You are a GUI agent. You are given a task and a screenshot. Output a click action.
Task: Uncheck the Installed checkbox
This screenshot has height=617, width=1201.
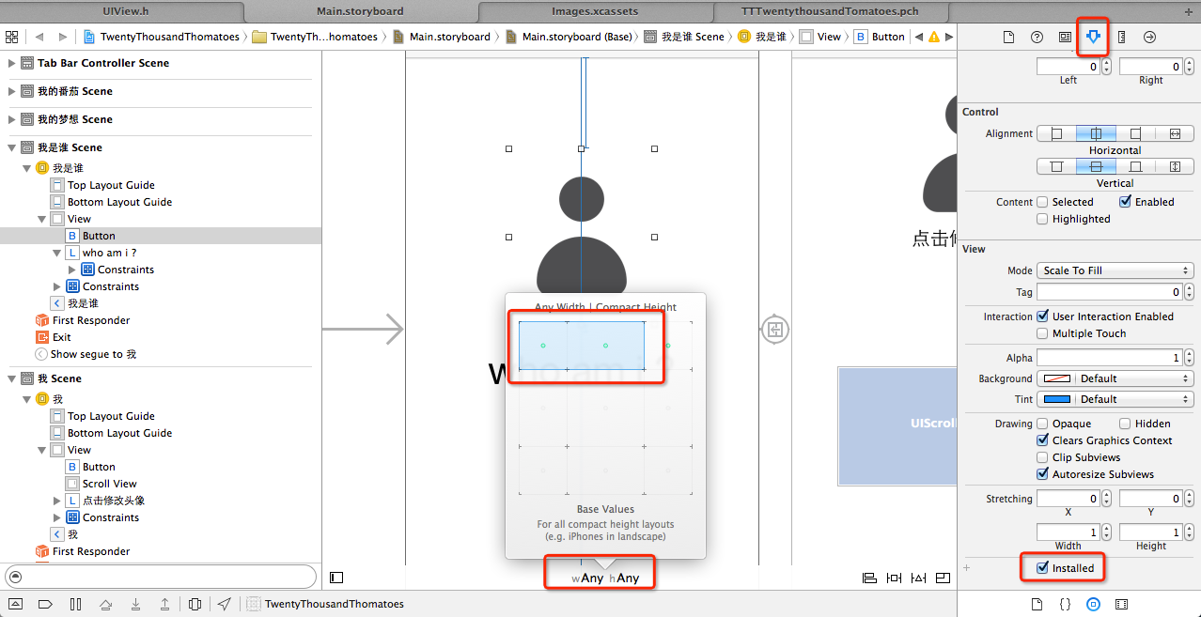click(x=1042, y=568)
